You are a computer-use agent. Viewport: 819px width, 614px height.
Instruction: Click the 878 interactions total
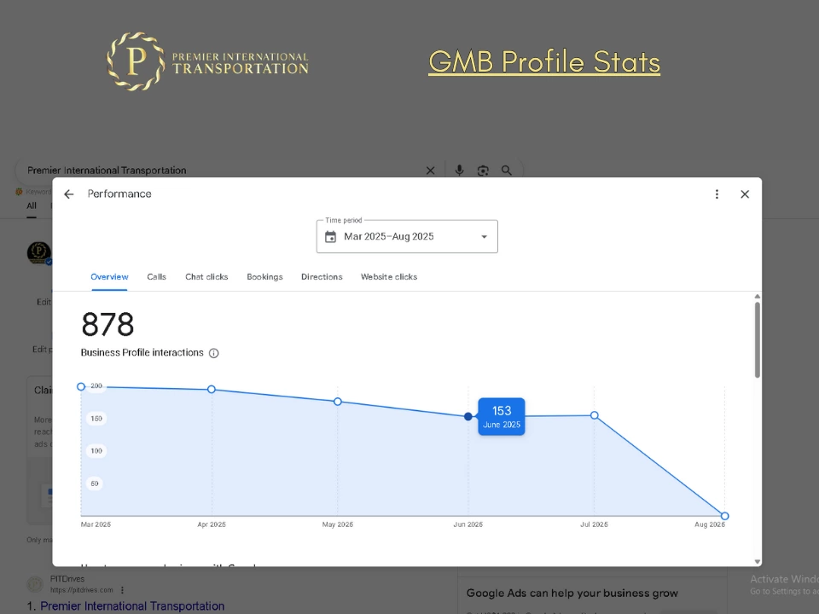pyautogui.click(x=107, y=324)
